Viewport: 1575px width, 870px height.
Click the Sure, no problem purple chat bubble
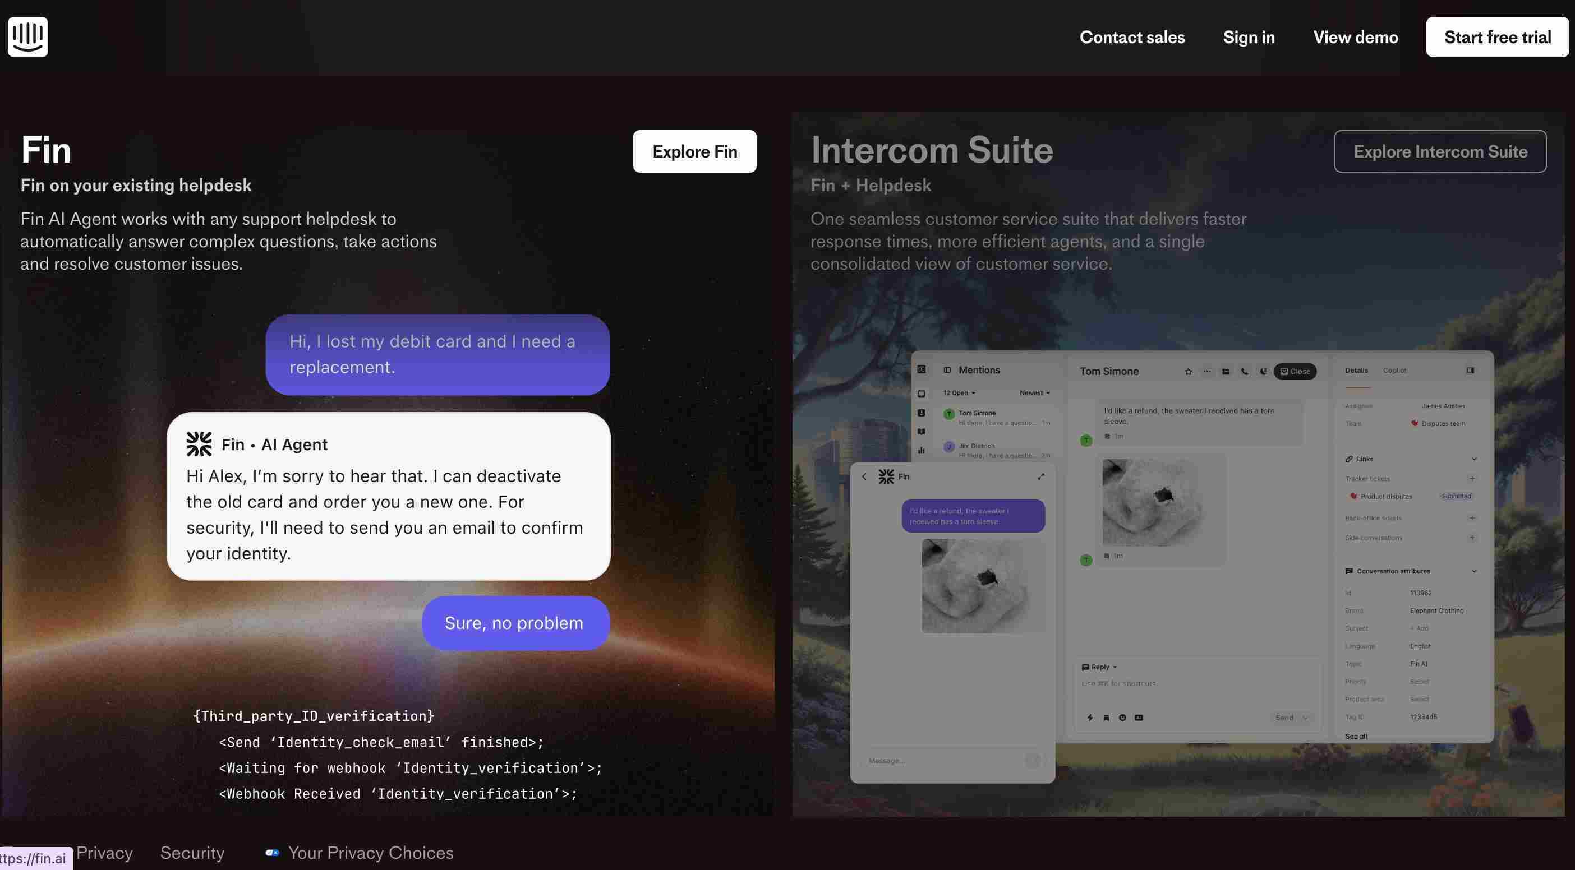pos(514,623)
